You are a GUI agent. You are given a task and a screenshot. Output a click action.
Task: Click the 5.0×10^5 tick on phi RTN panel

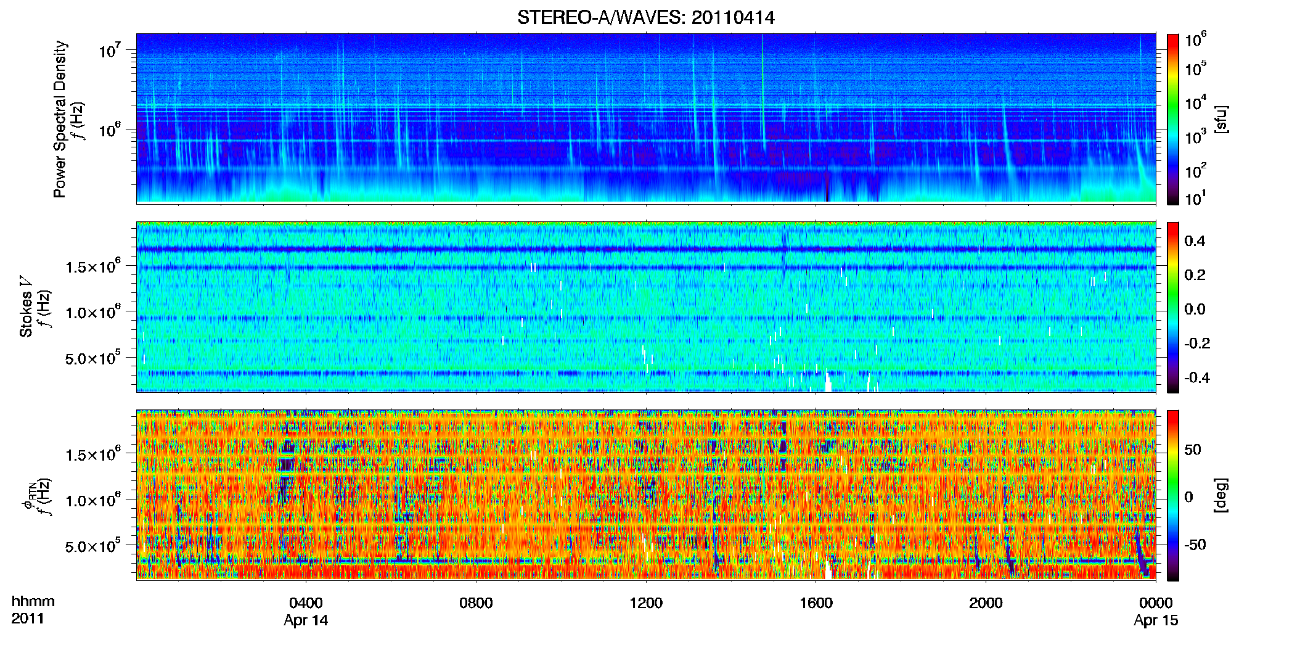pyautogui.click(x=92, y=546)
